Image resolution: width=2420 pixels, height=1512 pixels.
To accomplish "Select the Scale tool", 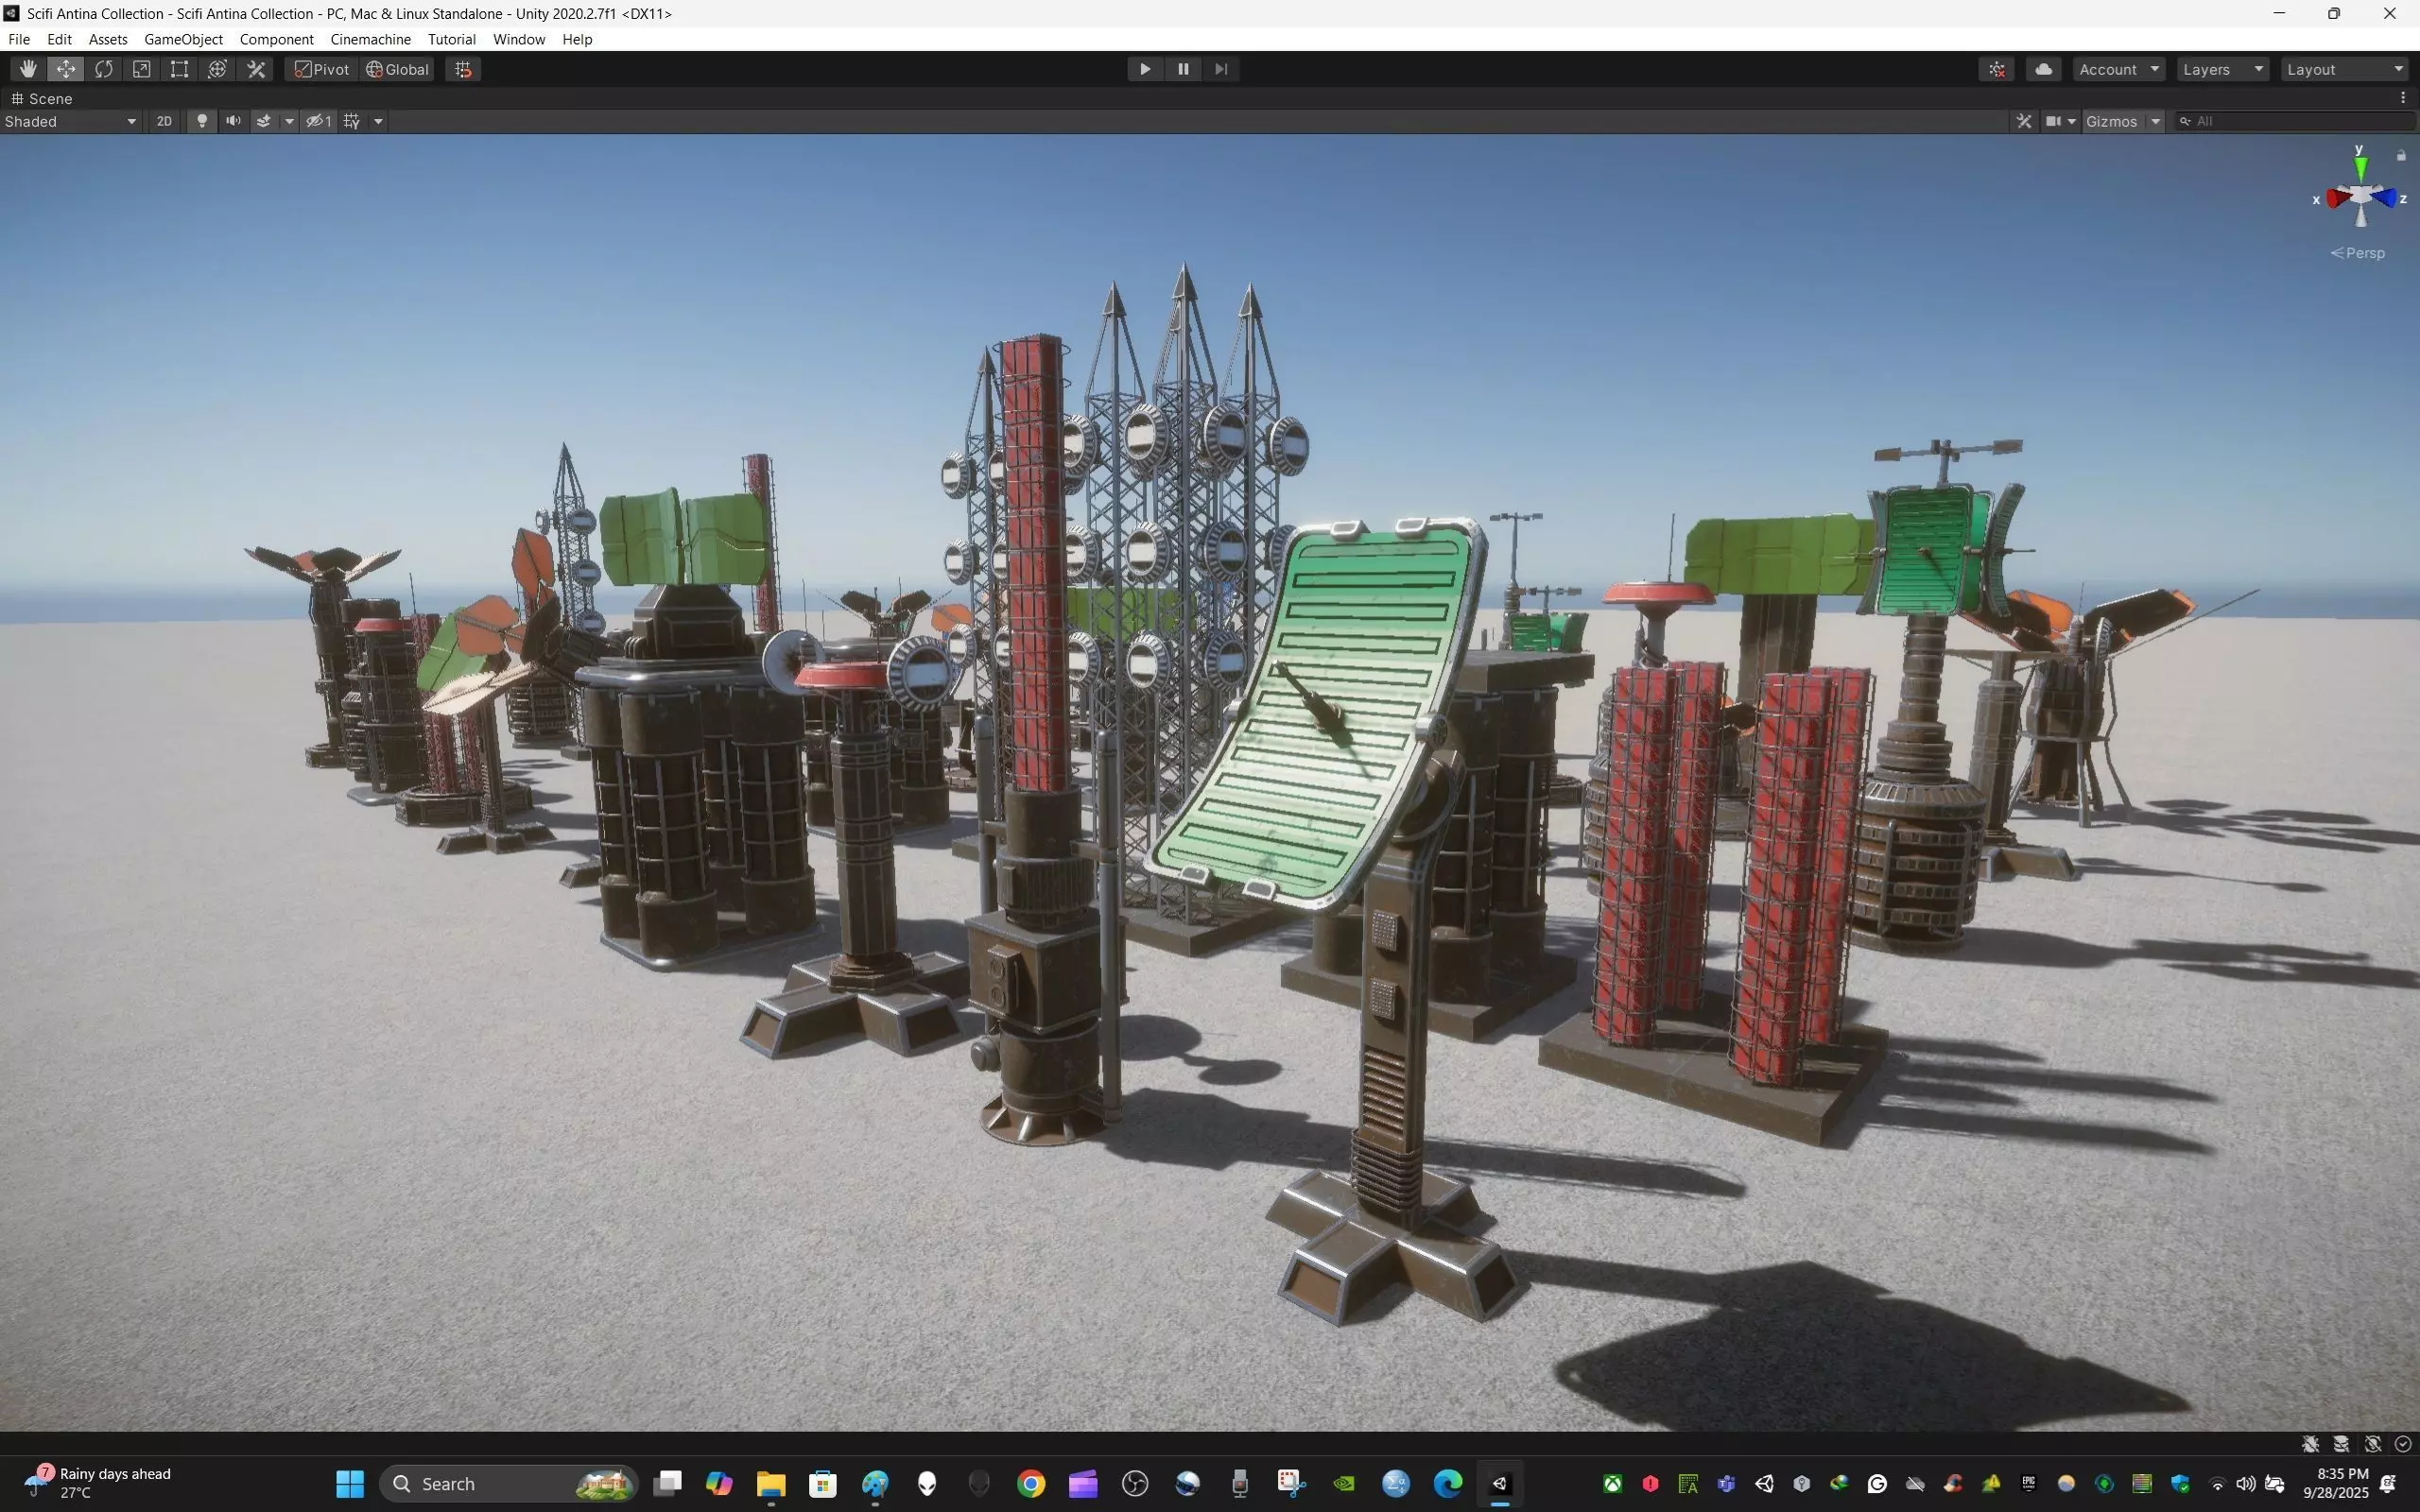I will pyautogui.click(x=142, y=69).
